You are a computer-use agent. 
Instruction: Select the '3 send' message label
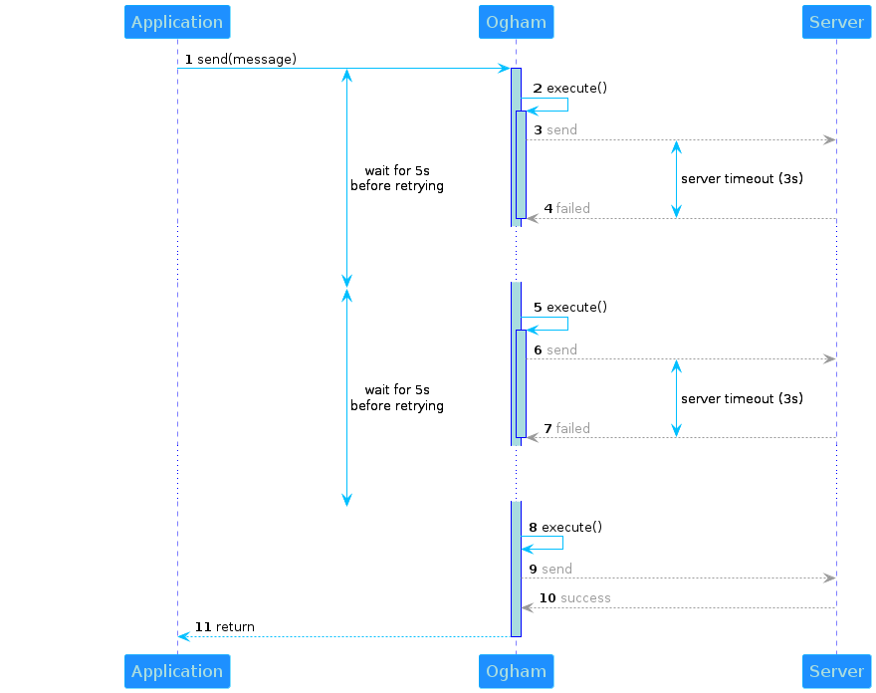(x=555, y=130)
